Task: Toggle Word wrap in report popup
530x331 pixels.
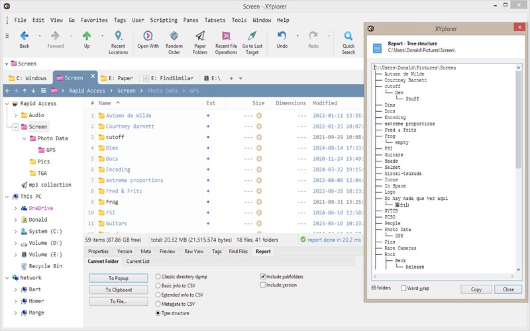Action: point(403,288)
